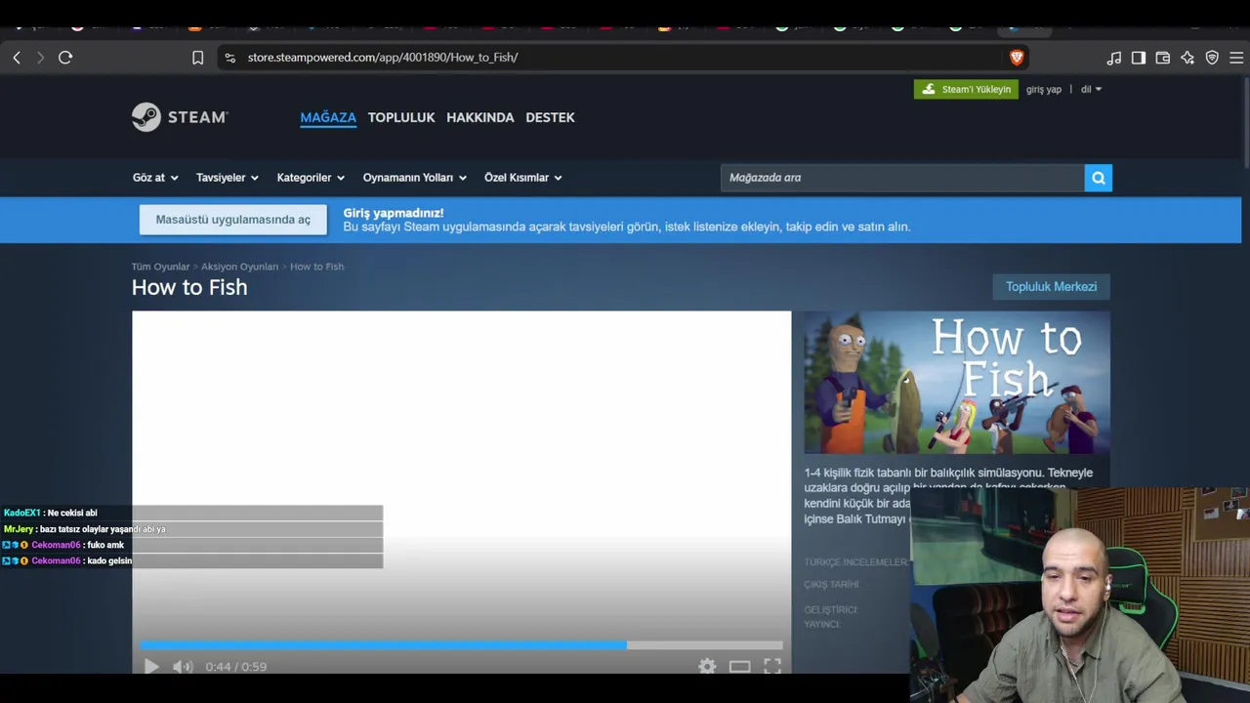Play the trailer video
The image size is (1250, 703).
pos(151,667)
